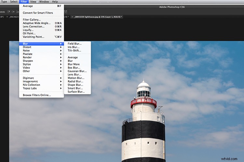Open the Window menu

(x=44, y=2)
